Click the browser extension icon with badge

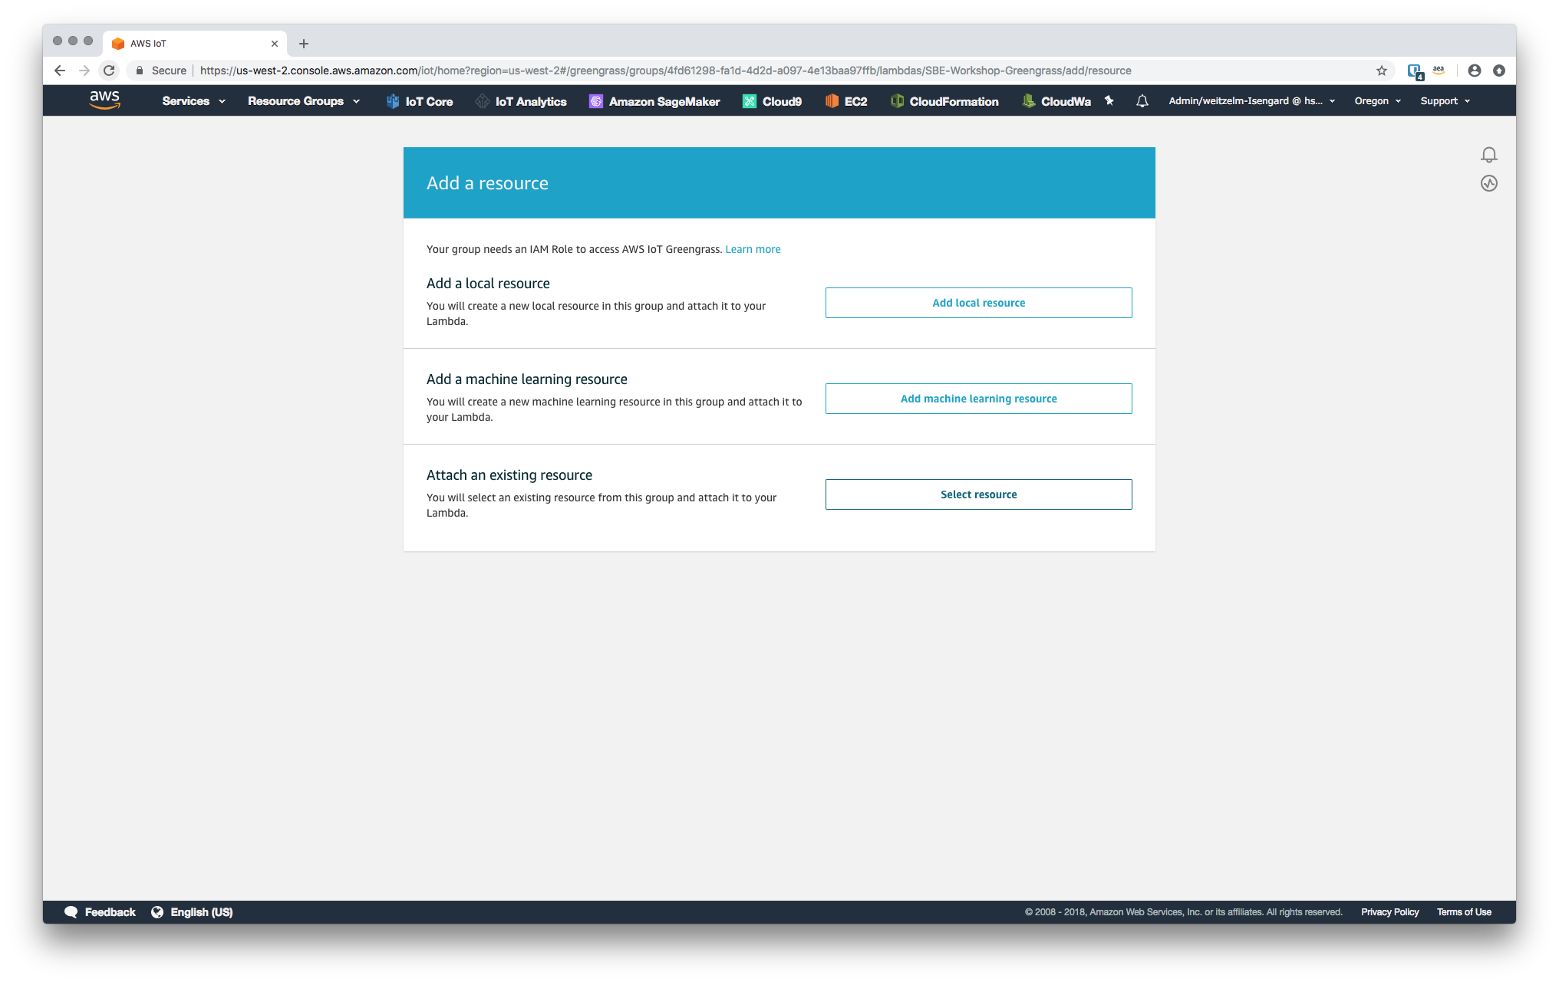click(1416, 71)
